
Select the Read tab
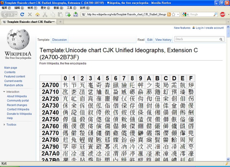pos(141,40)
